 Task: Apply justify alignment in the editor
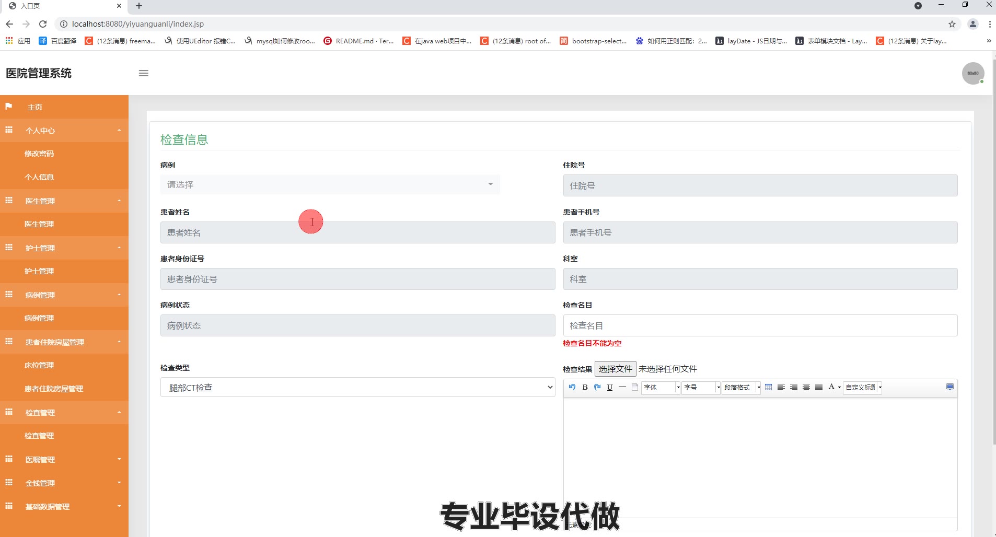pos(819,387)
